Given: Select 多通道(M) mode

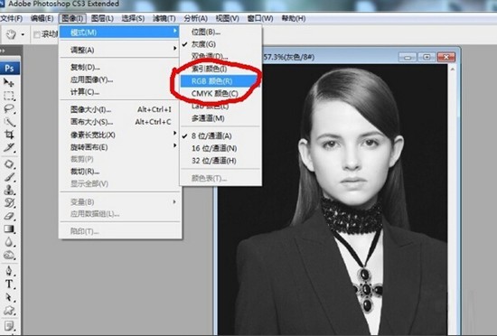Looking at the screenshot, I should [x=220, y=118].
